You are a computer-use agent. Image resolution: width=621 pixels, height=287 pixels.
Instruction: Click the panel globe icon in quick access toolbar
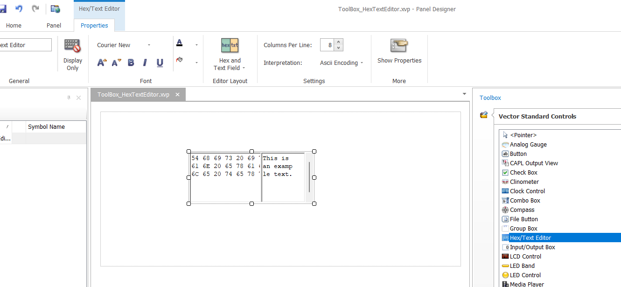tap(56, 9)
